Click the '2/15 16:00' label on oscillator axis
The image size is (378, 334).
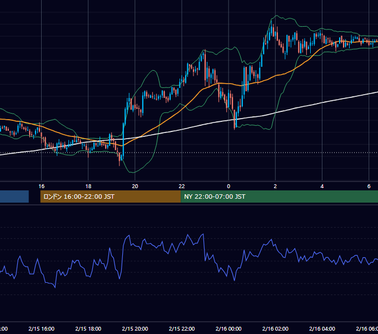[42, 328]
